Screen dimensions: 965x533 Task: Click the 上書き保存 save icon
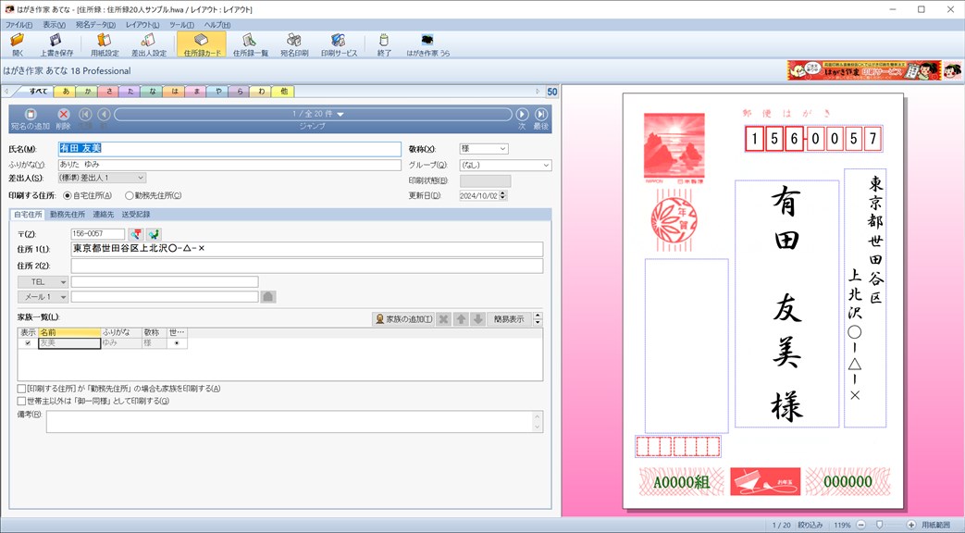click(56, 44)
